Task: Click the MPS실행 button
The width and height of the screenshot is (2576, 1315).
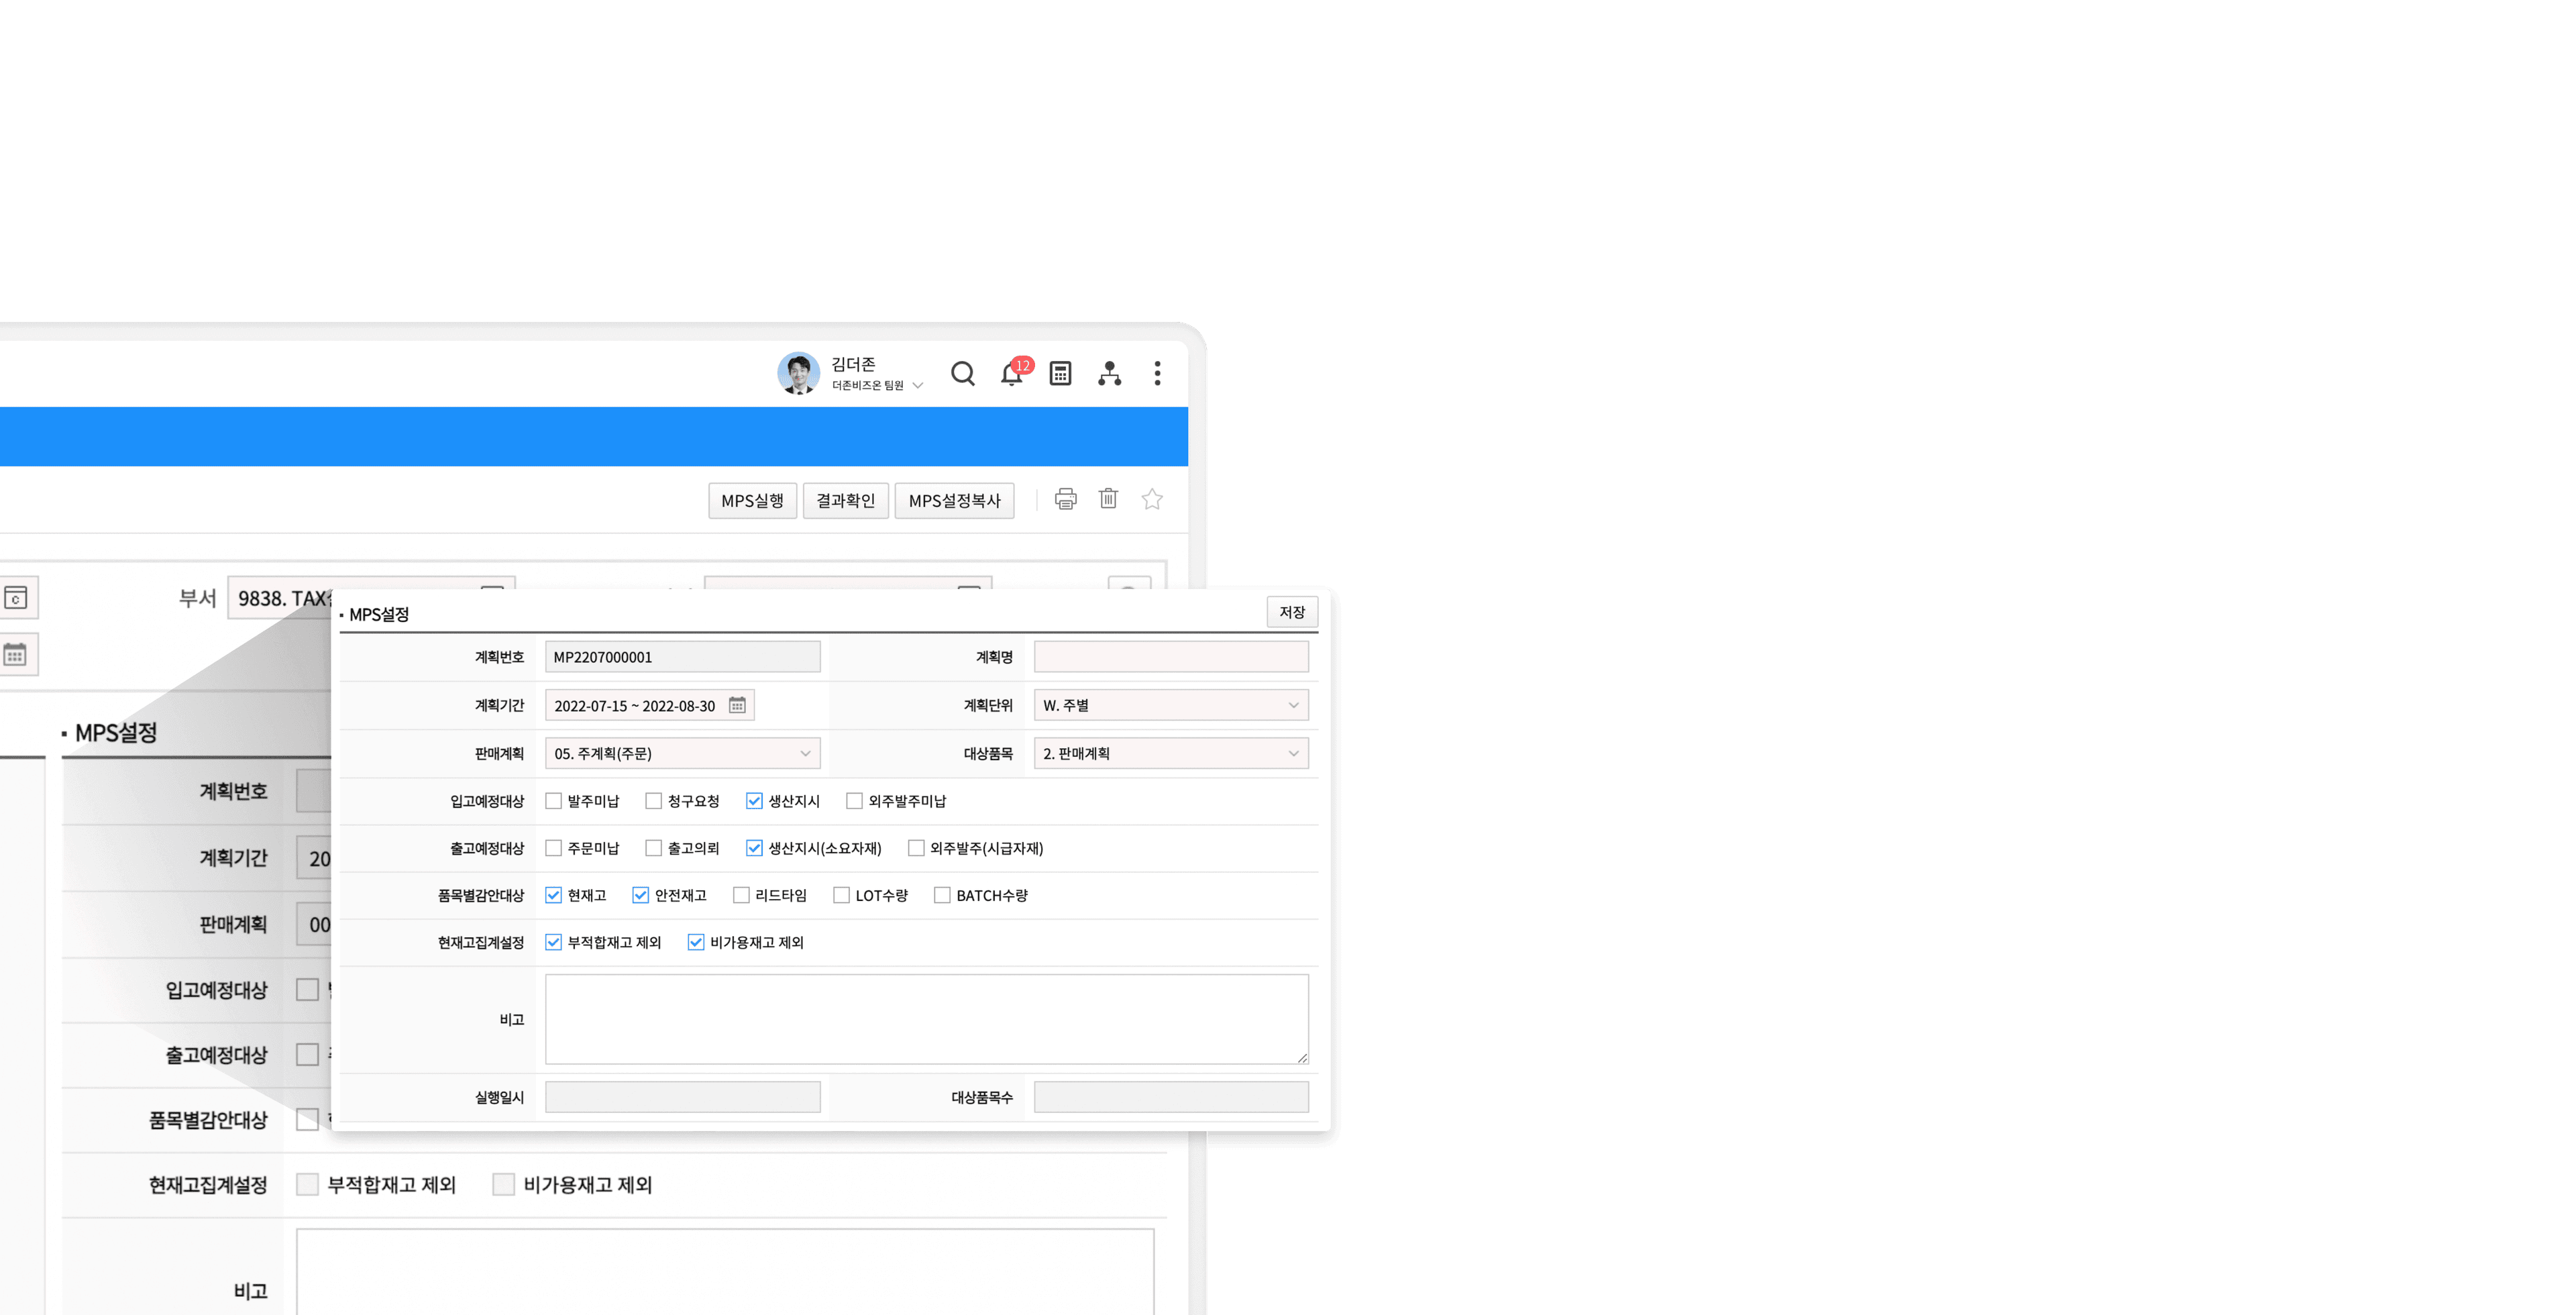Action: [753, 500]
